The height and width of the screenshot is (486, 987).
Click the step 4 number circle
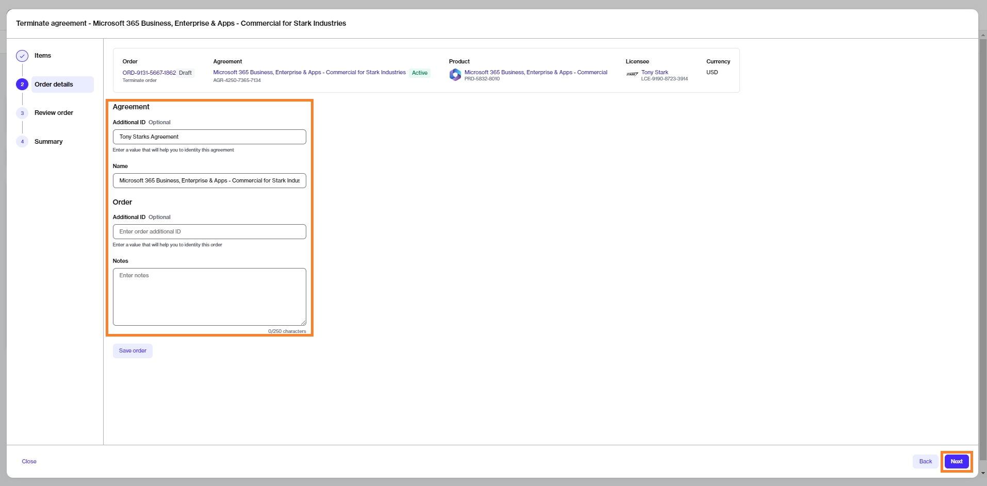(22, 142)
